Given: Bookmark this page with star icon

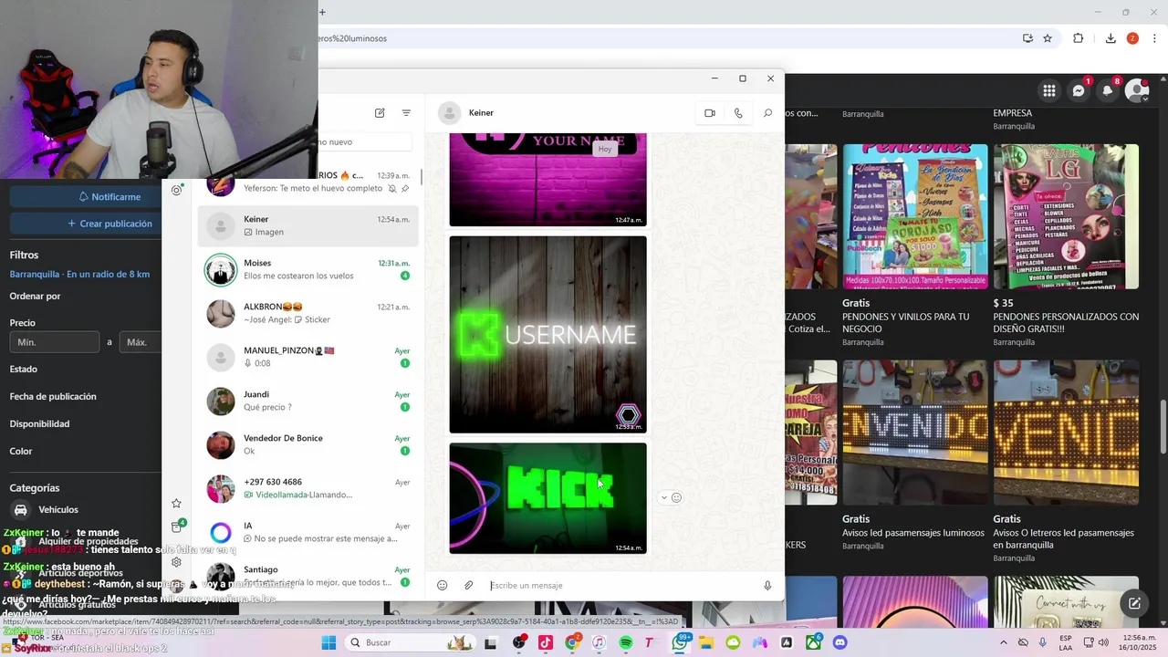Looking at the screenshot, I should [x=1048, y=38].
